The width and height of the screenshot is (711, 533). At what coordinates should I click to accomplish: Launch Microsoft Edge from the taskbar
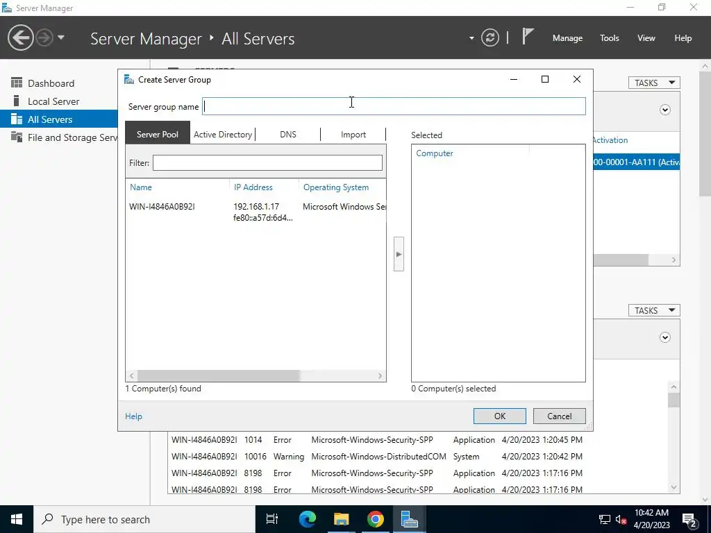tap(307, 519)
